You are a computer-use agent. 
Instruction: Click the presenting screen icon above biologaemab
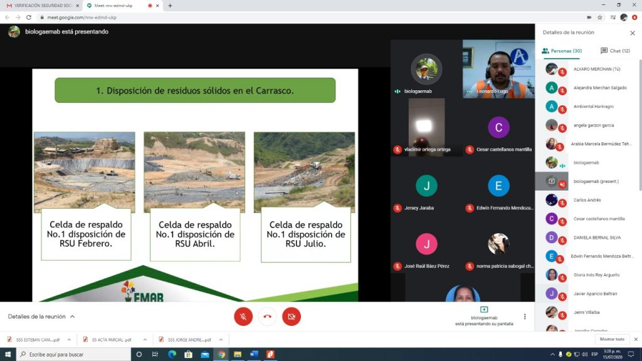[x=484, y=310]
